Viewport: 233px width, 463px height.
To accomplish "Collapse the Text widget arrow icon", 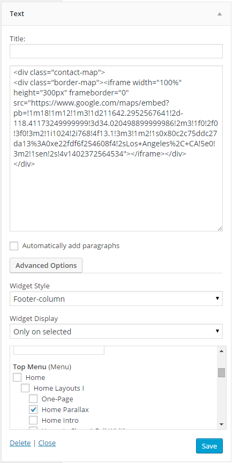I will (220, 14).
